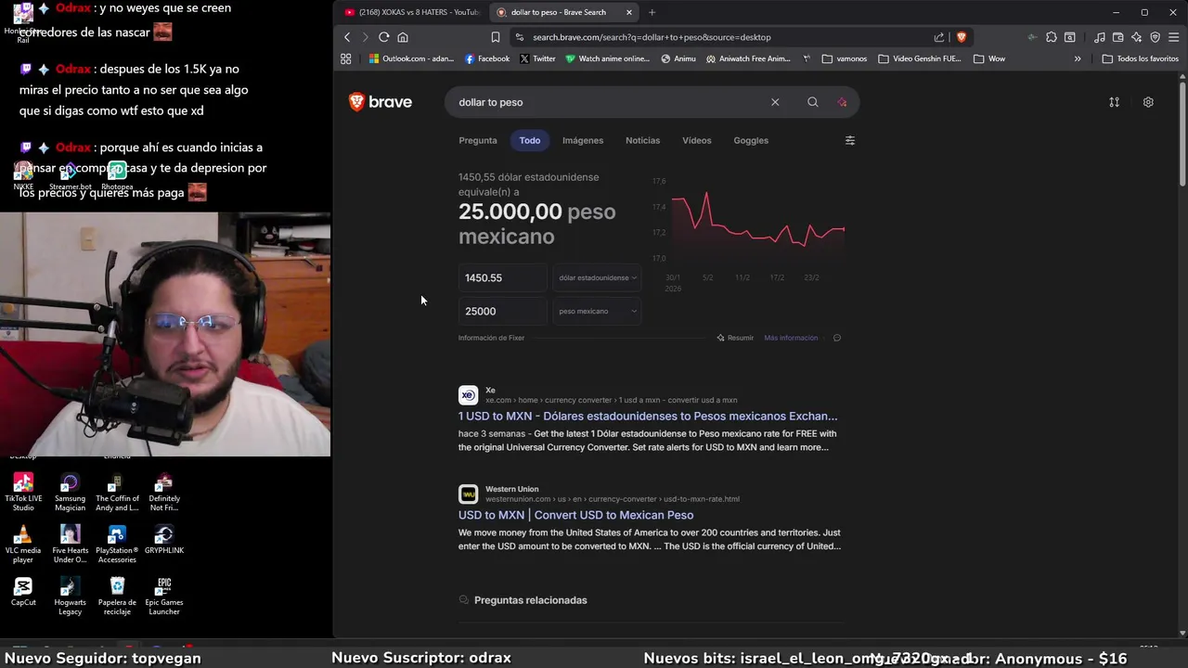Screen dimensions: 1188x668
Task: Open Papelera de reciclaje on desktop
Action: coord(117,596)
